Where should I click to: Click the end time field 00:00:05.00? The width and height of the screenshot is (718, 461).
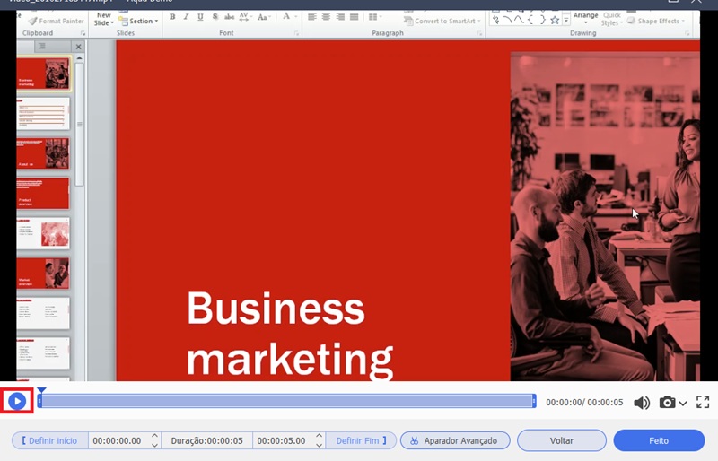(281, 441)
